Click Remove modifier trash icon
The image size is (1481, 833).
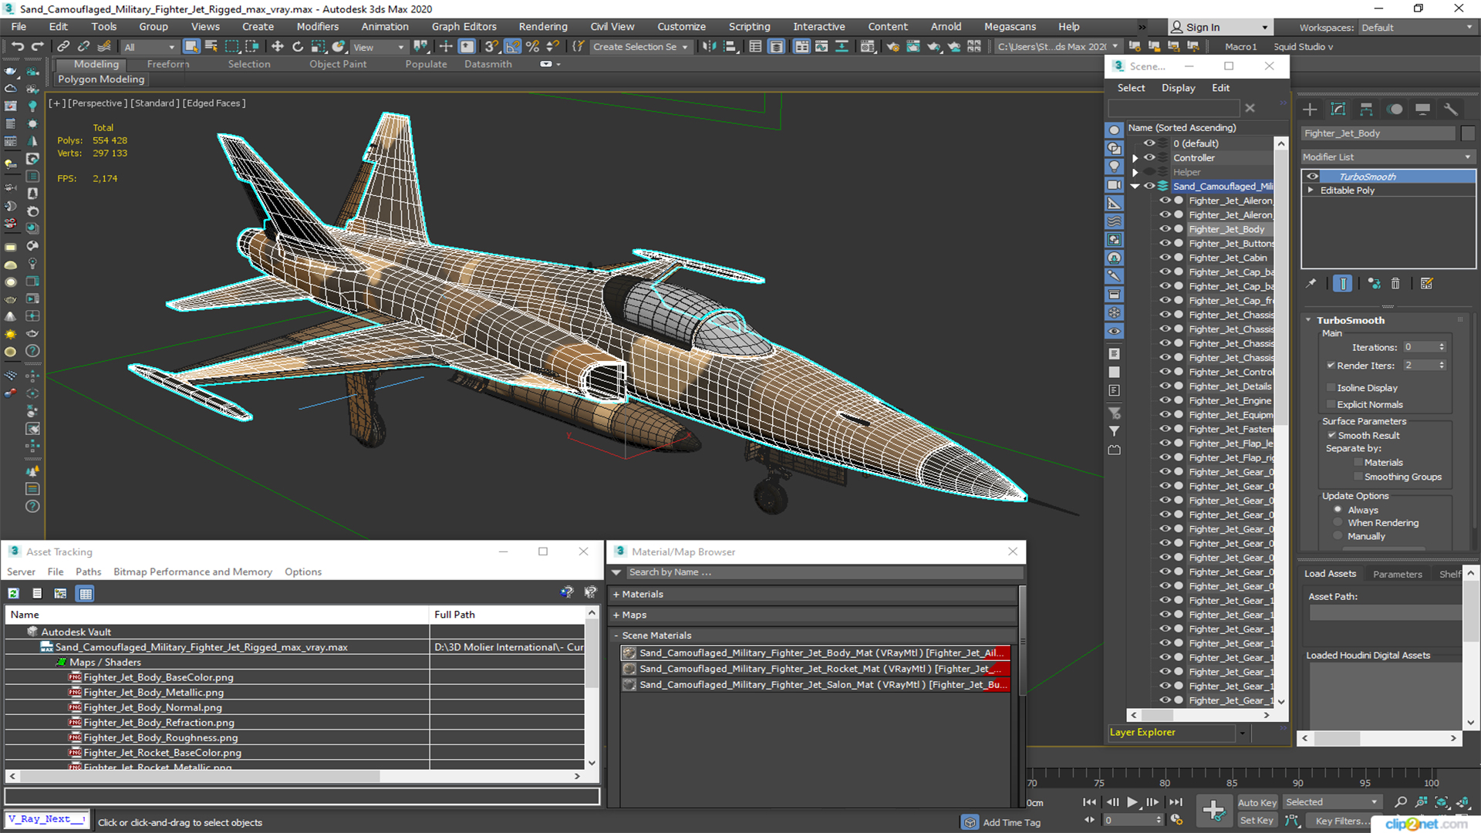point(1395,284)
